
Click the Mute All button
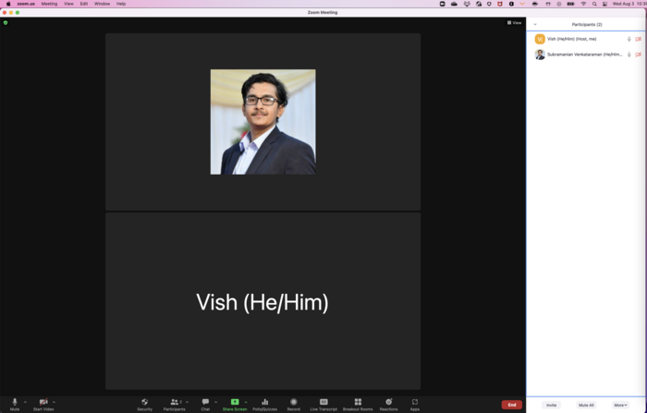[586, 405]
